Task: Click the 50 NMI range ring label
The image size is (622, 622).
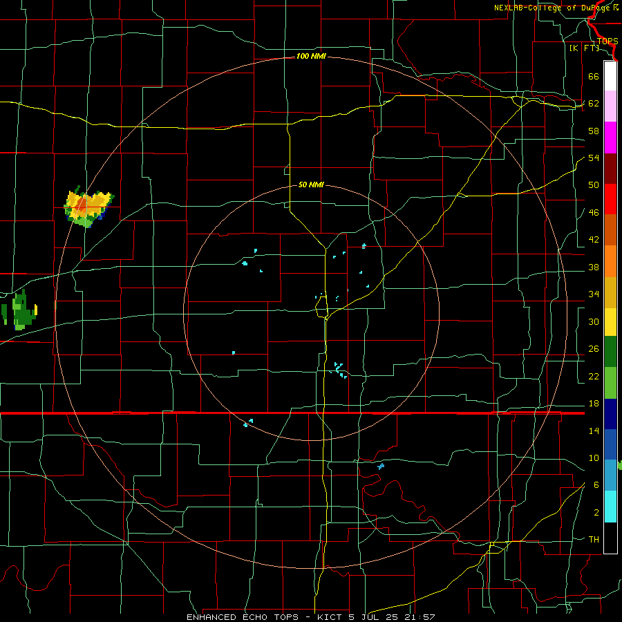Action: (x=311, y=185)
